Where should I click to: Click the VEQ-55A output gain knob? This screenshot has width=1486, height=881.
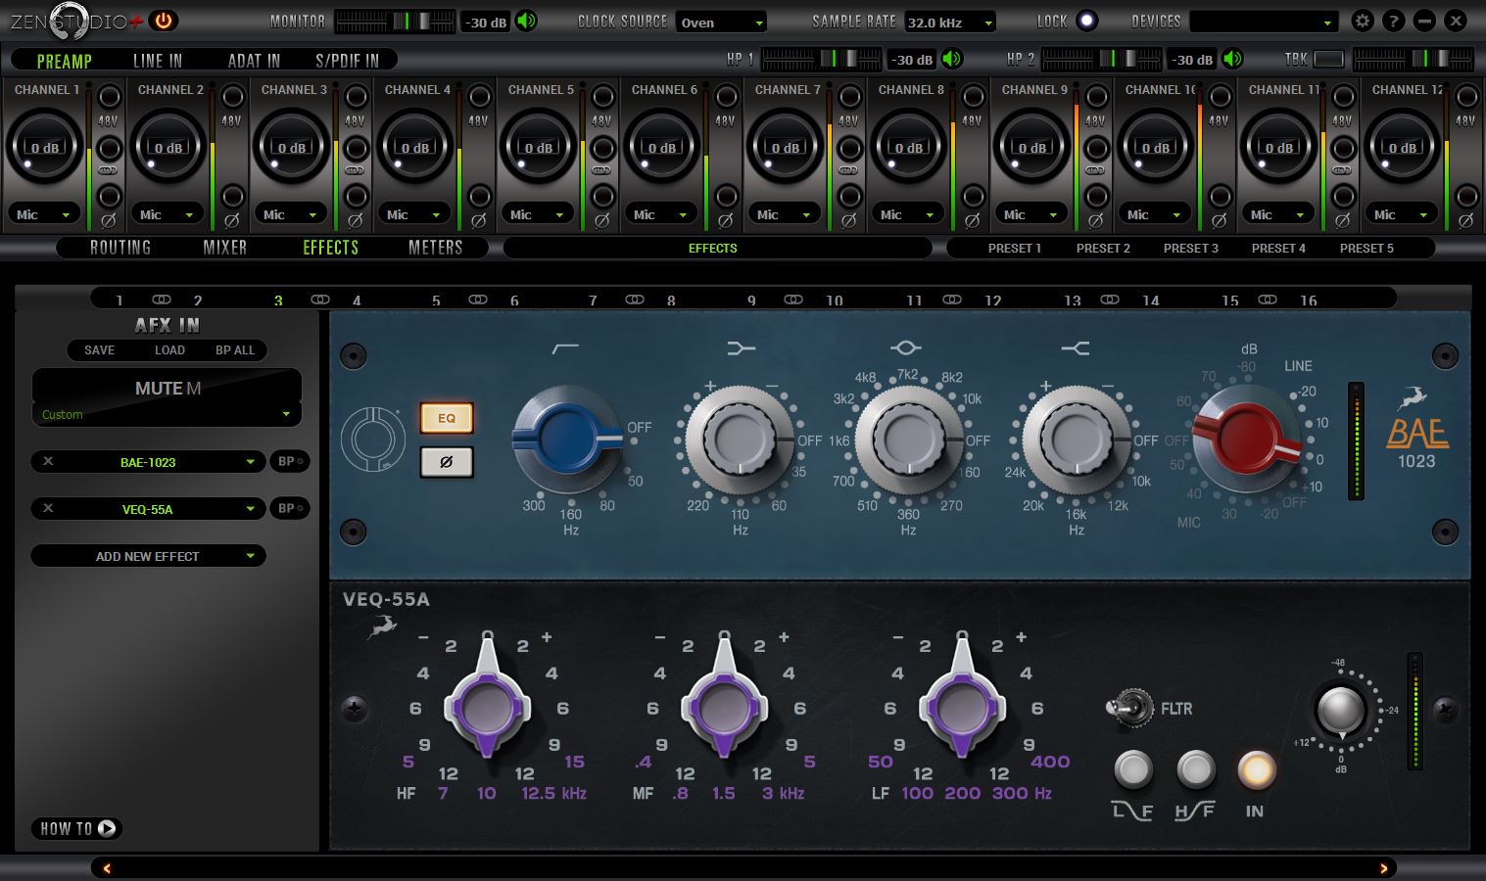tap(1341, 712)
